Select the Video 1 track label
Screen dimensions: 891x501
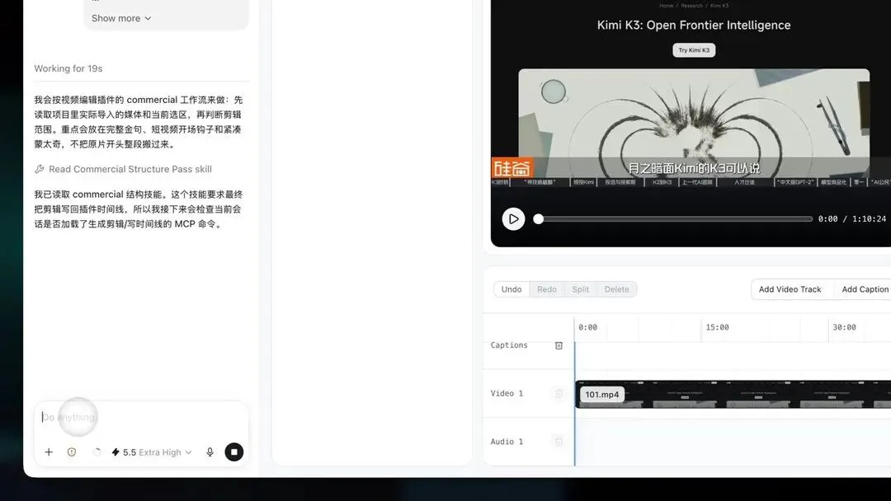pyautogui.click(x=507, y=393)
